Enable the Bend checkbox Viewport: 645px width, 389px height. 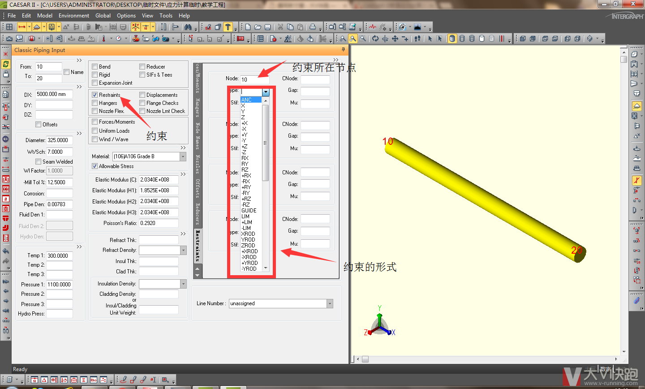coord(95,67)
